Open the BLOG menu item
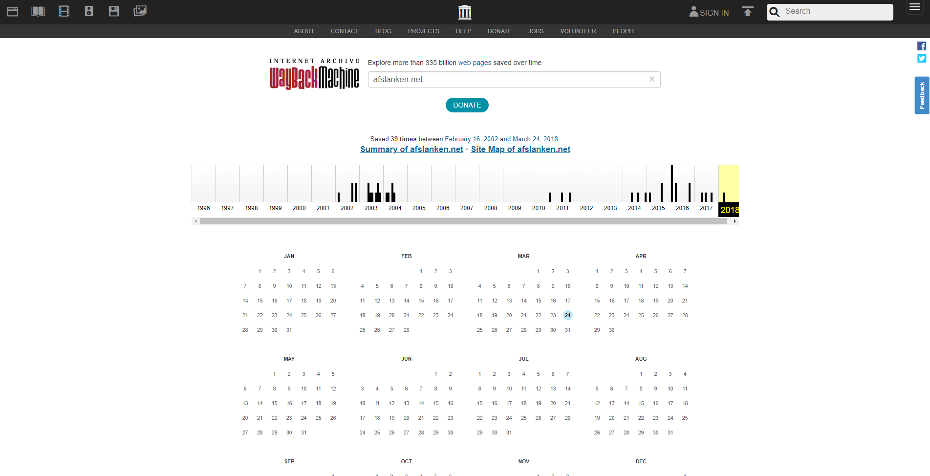 pos(383,31)
